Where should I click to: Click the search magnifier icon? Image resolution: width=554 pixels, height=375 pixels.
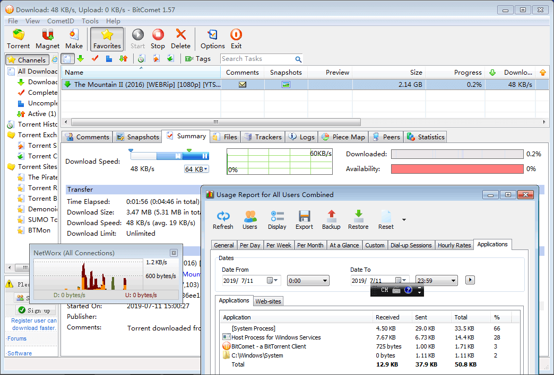[x=299, y=59]
